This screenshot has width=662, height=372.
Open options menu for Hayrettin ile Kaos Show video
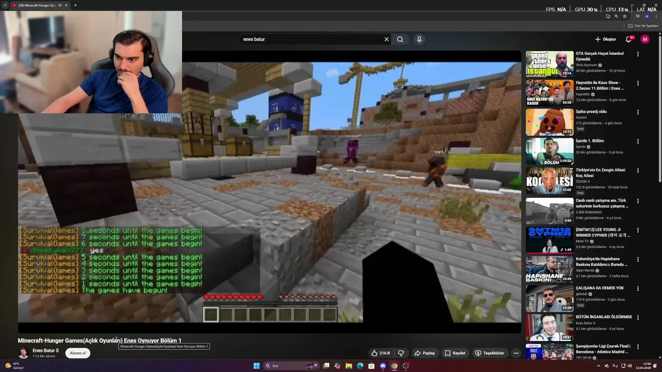point(638,83)
